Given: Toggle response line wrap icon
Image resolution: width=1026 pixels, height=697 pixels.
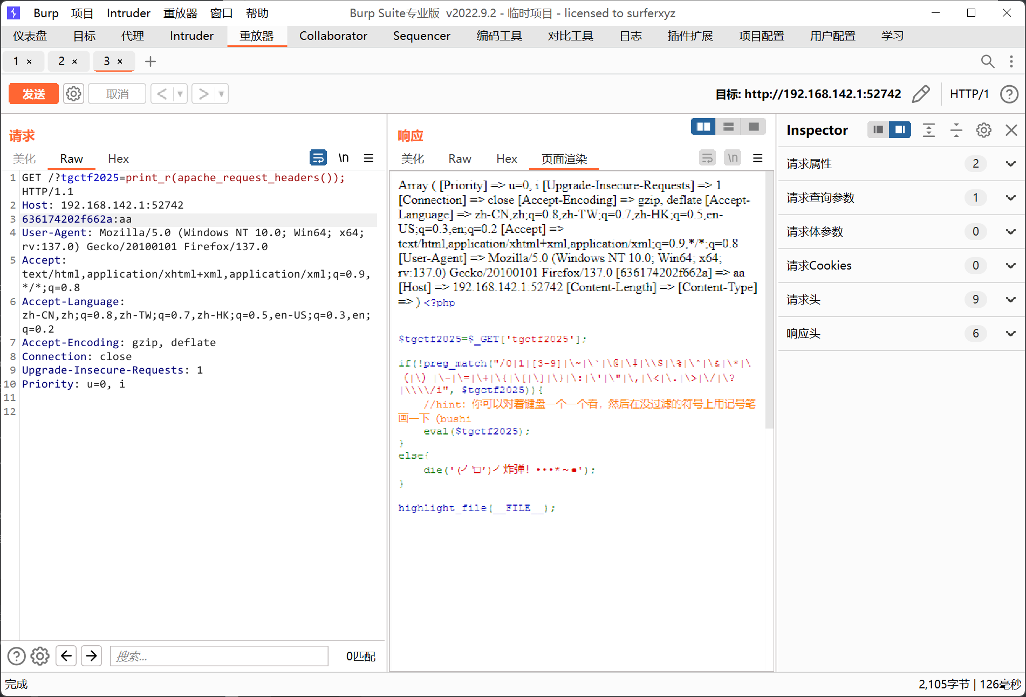Looking at the screenshot, I should (707, 158).
